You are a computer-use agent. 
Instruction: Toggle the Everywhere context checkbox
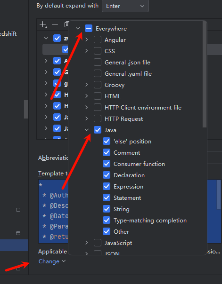pos(89,28)
